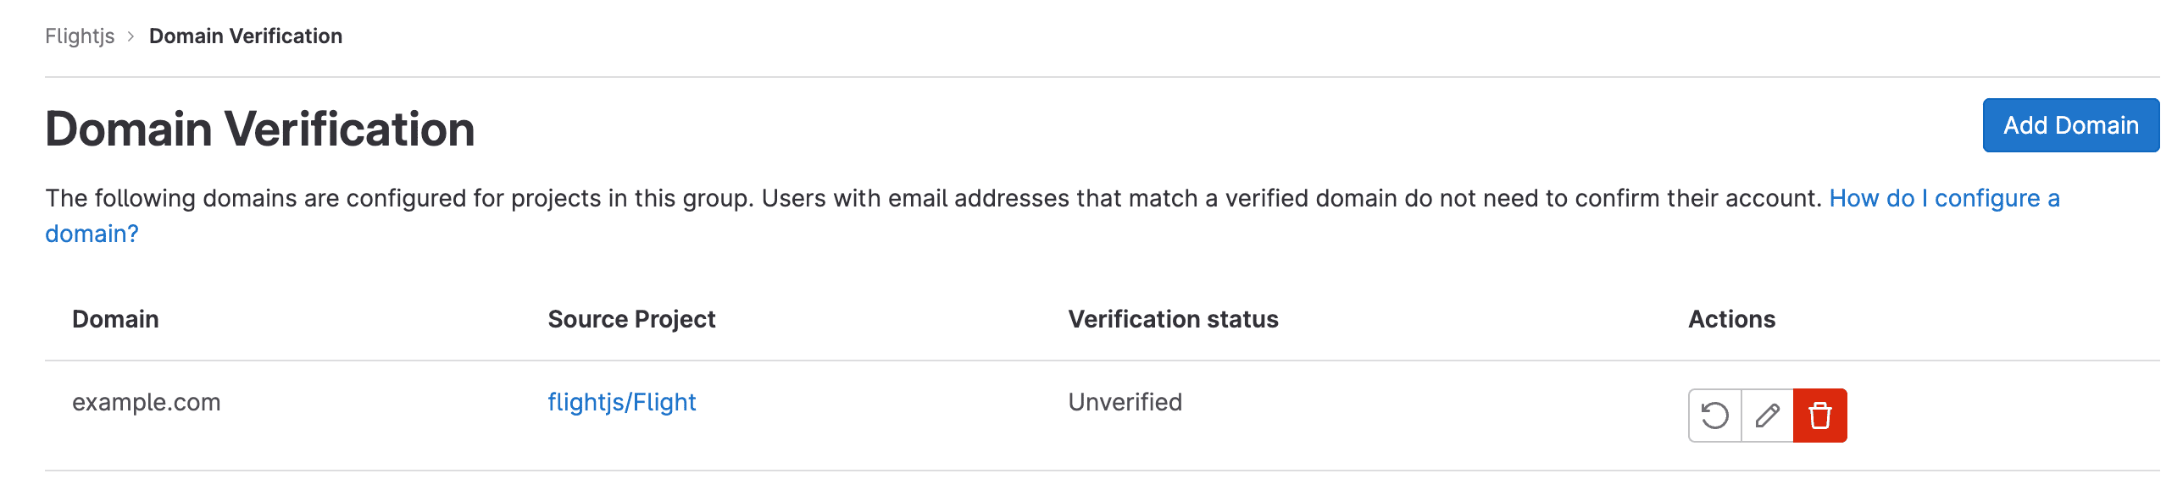Click the 'verified domain' phrase in description

(1311, 198)
